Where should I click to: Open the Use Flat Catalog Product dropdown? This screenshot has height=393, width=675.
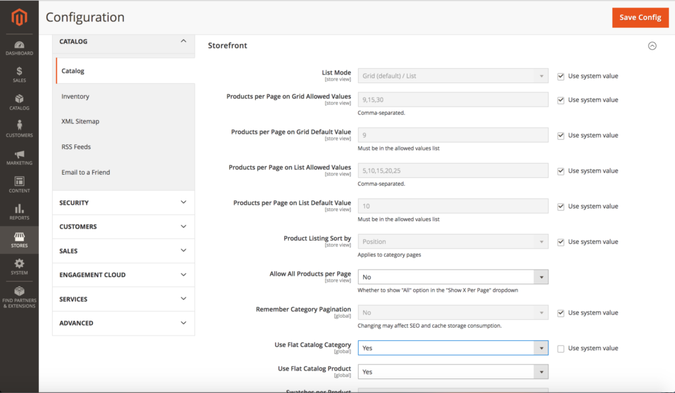click(453, 372)
